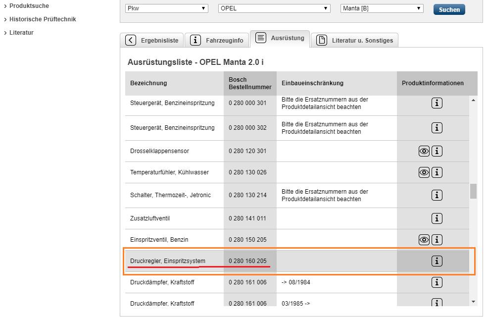
Task: Click the info icon on Fahrzeuginfo tab
Action: point(195,40)
